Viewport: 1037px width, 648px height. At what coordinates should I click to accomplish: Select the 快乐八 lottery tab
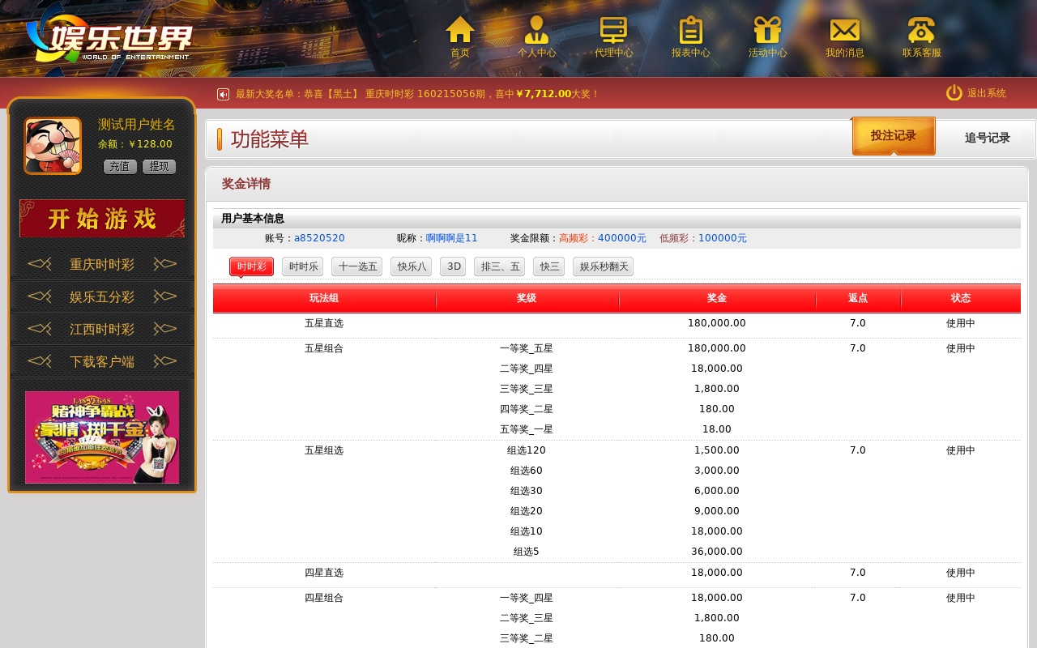click(x=412, y=266)
